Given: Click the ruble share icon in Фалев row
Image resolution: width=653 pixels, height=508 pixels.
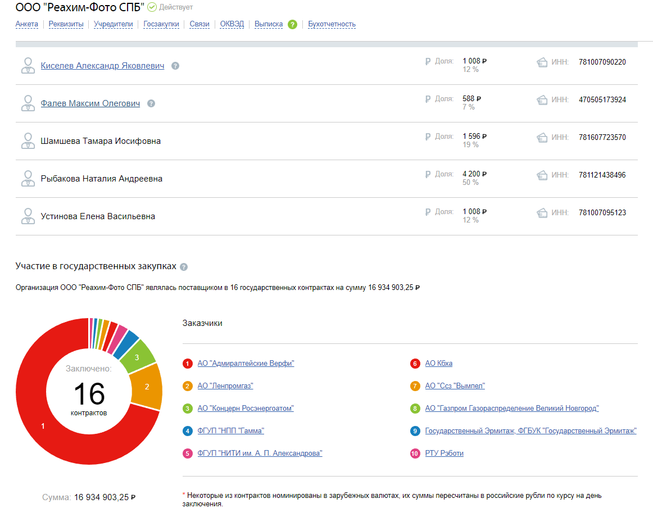Looking at the screenshot, I should point(428,99).
